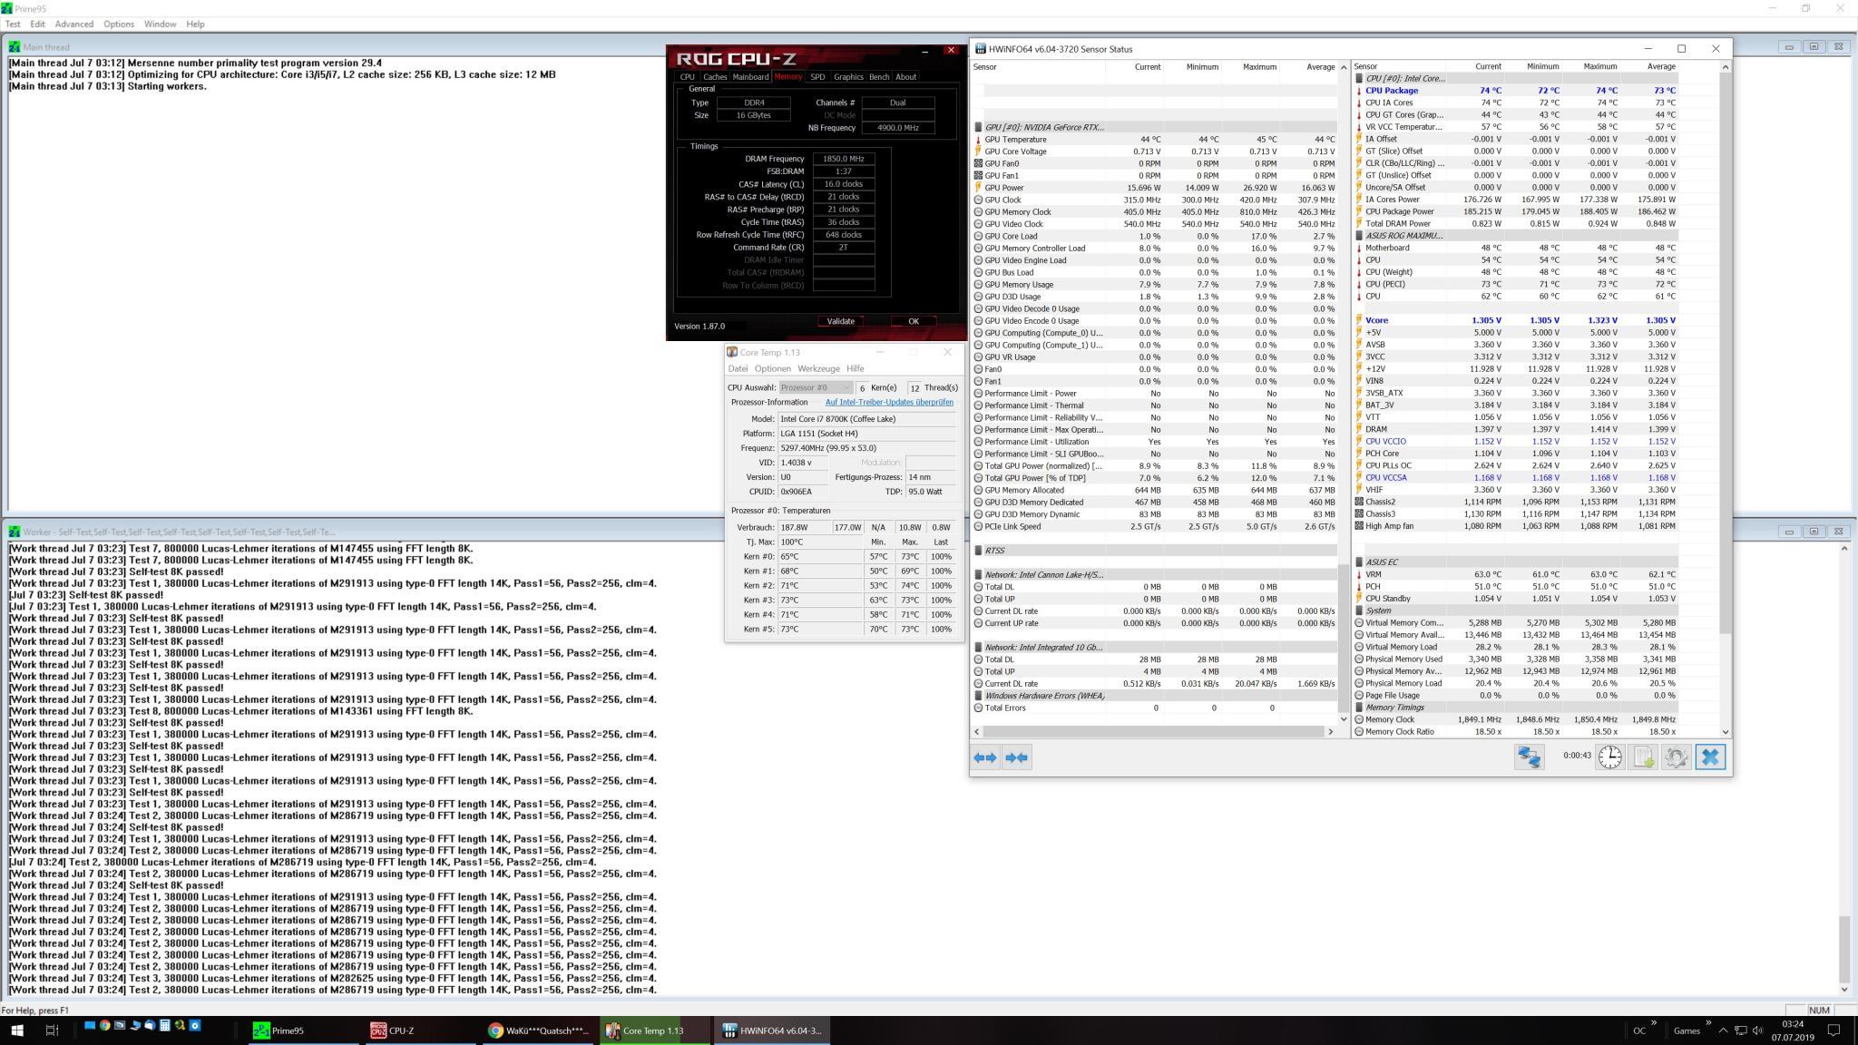Open CPU Auswahl Prozessor dropdown
1858x1045 pixels.
coord(816,387)
